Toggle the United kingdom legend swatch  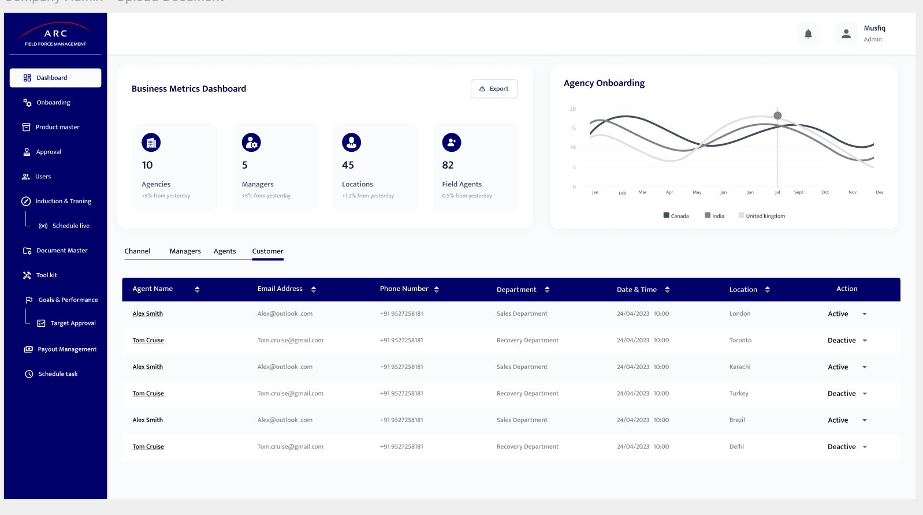pos(741,215)
